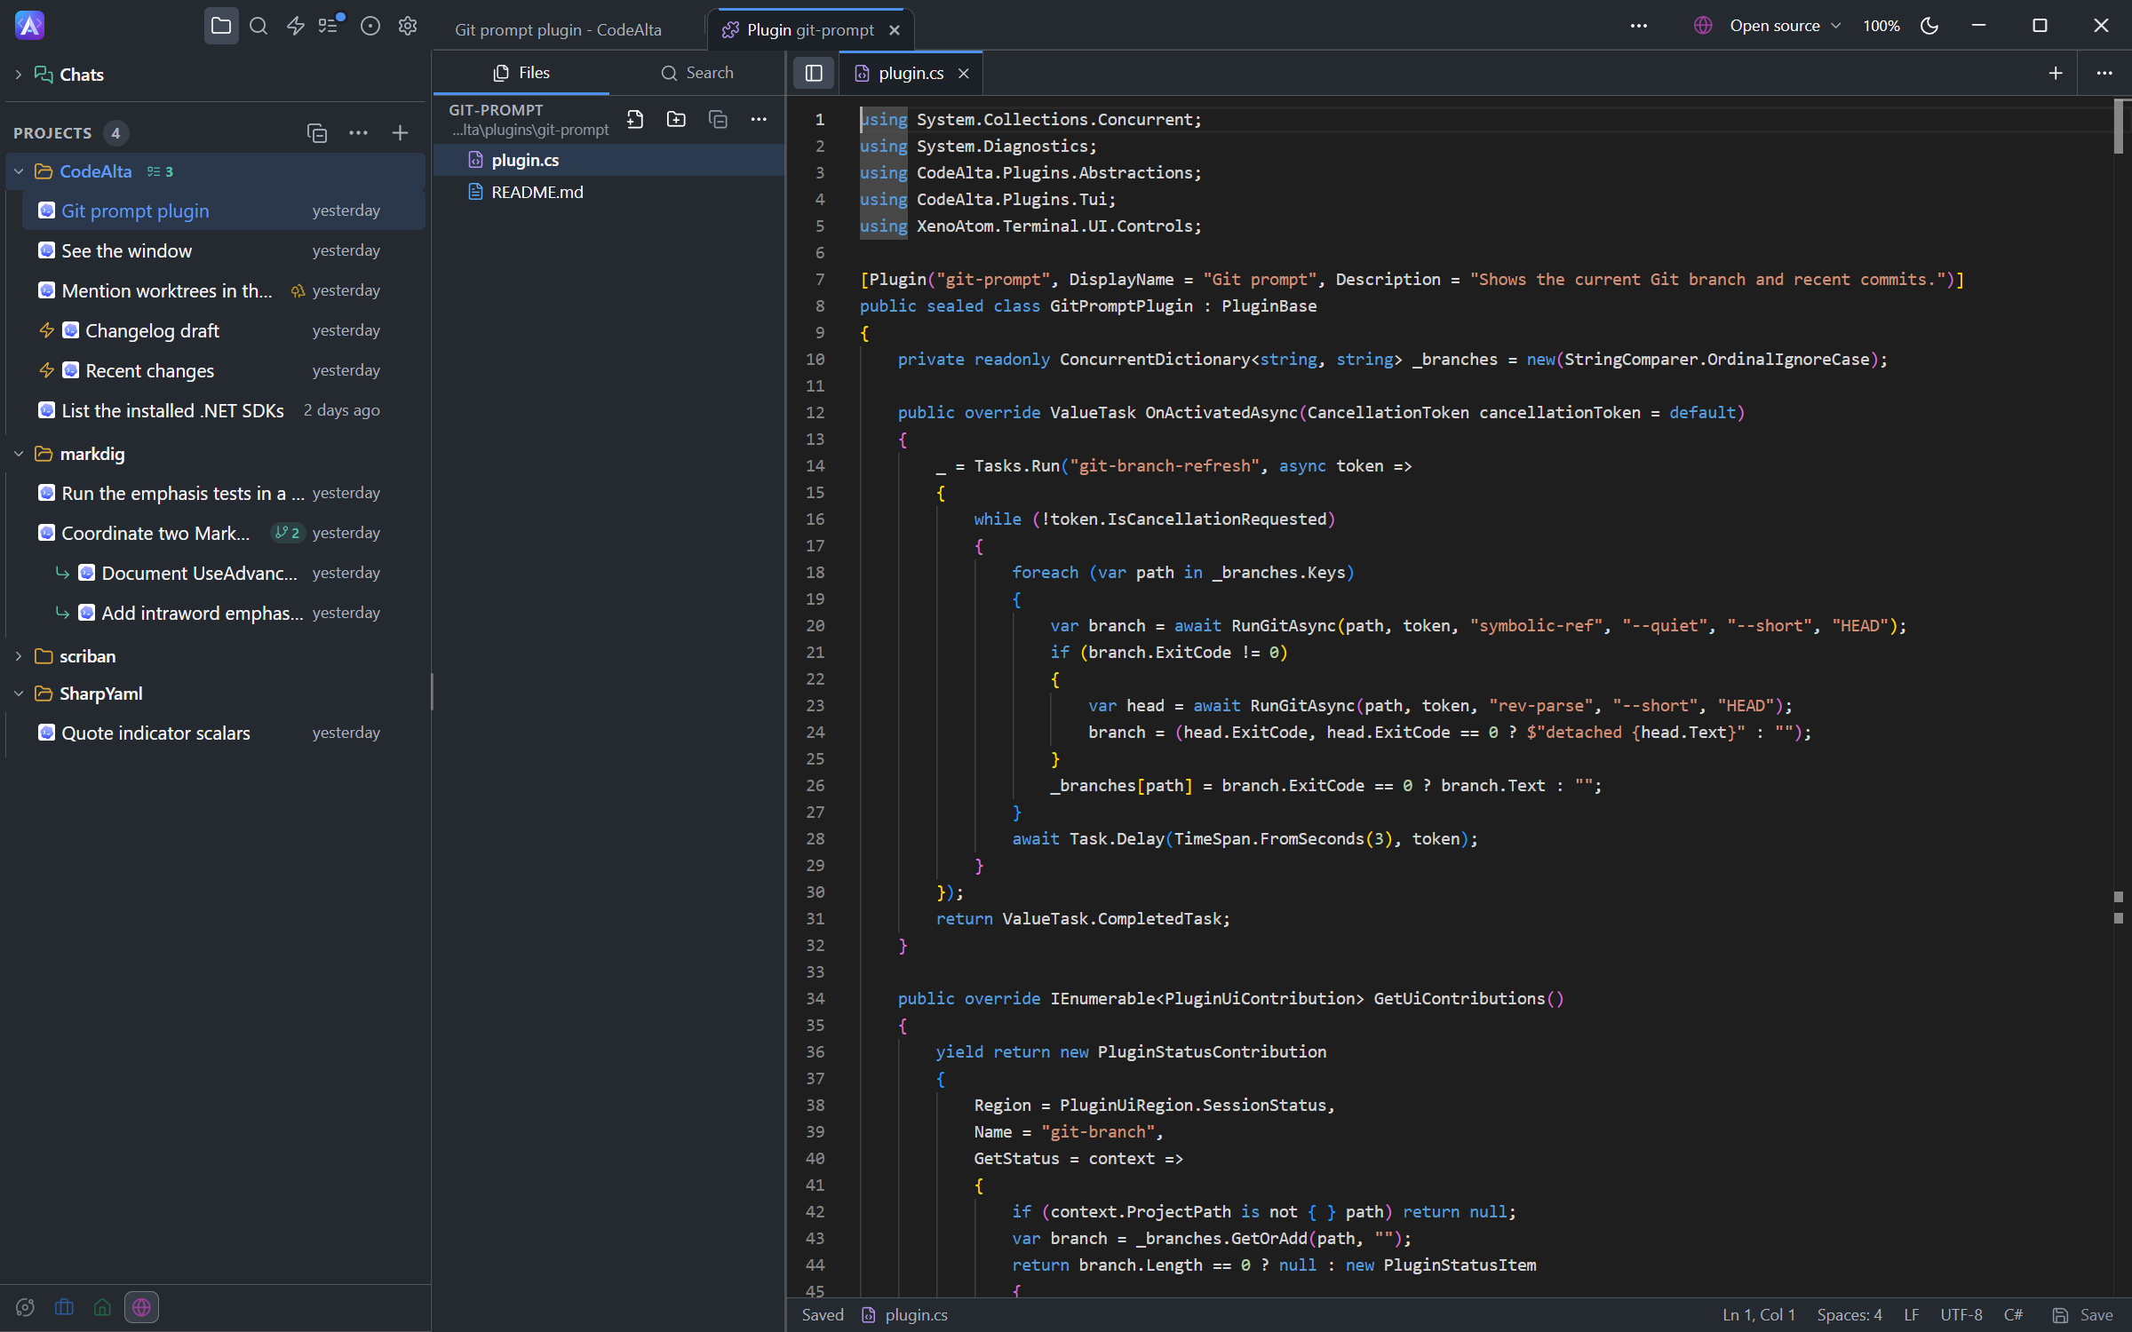Select the briefcase workspace icon at bottom
The width and height of the screenshot is (2132, 1332).
click(x=64, y=1307)
